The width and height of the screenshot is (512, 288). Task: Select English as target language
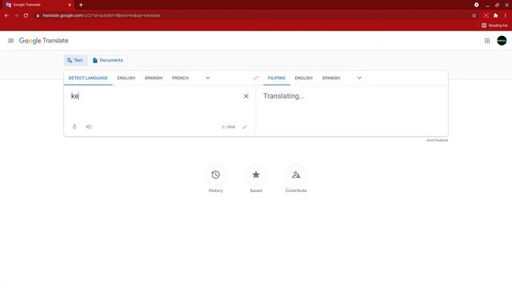click(304, 78)
